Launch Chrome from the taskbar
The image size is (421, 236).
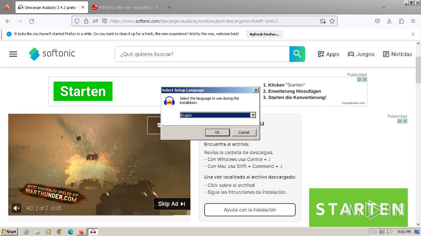[60, 232]
